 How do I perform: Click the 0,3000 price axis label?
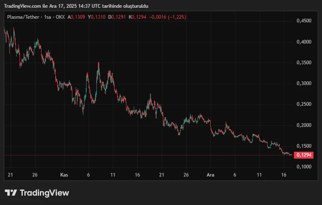click(304, 83)
